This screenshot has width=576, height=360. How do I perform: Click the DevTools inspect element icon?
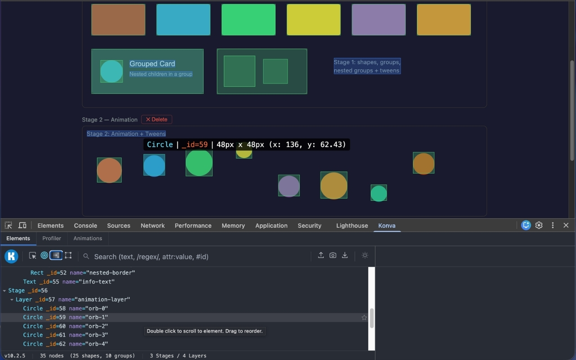coord(9,225)
